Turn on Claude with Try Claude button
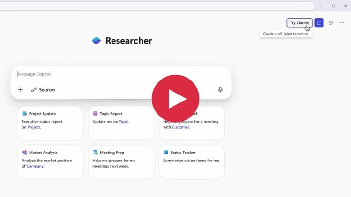This screenshot has width=351, height=197. point(299,23)
